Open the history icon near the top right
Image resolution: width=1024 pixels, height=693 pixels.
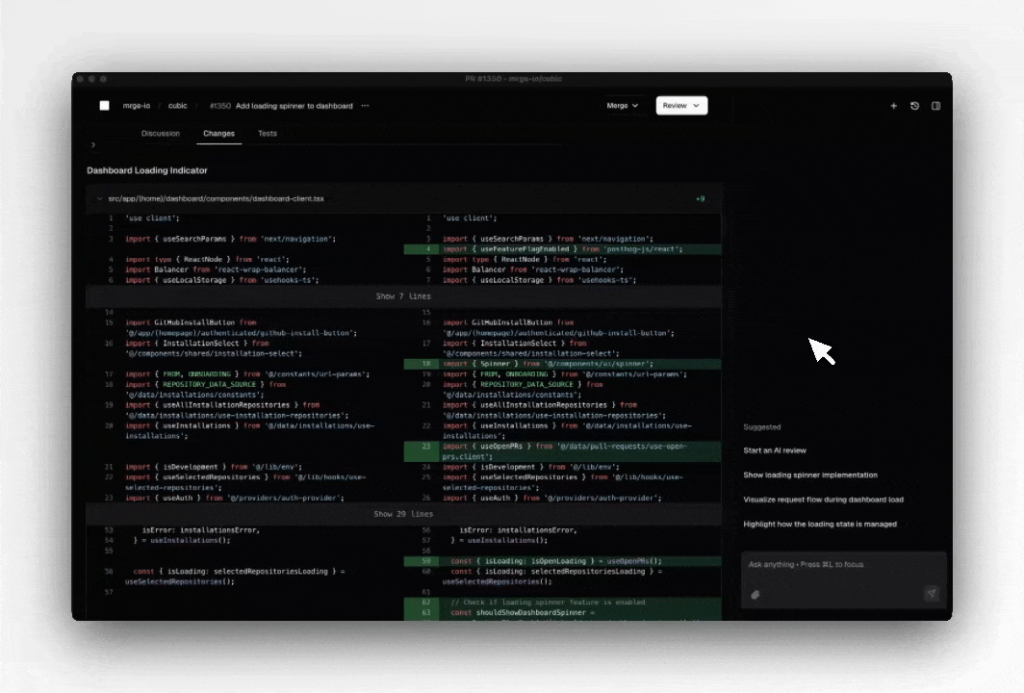point(914,106)
